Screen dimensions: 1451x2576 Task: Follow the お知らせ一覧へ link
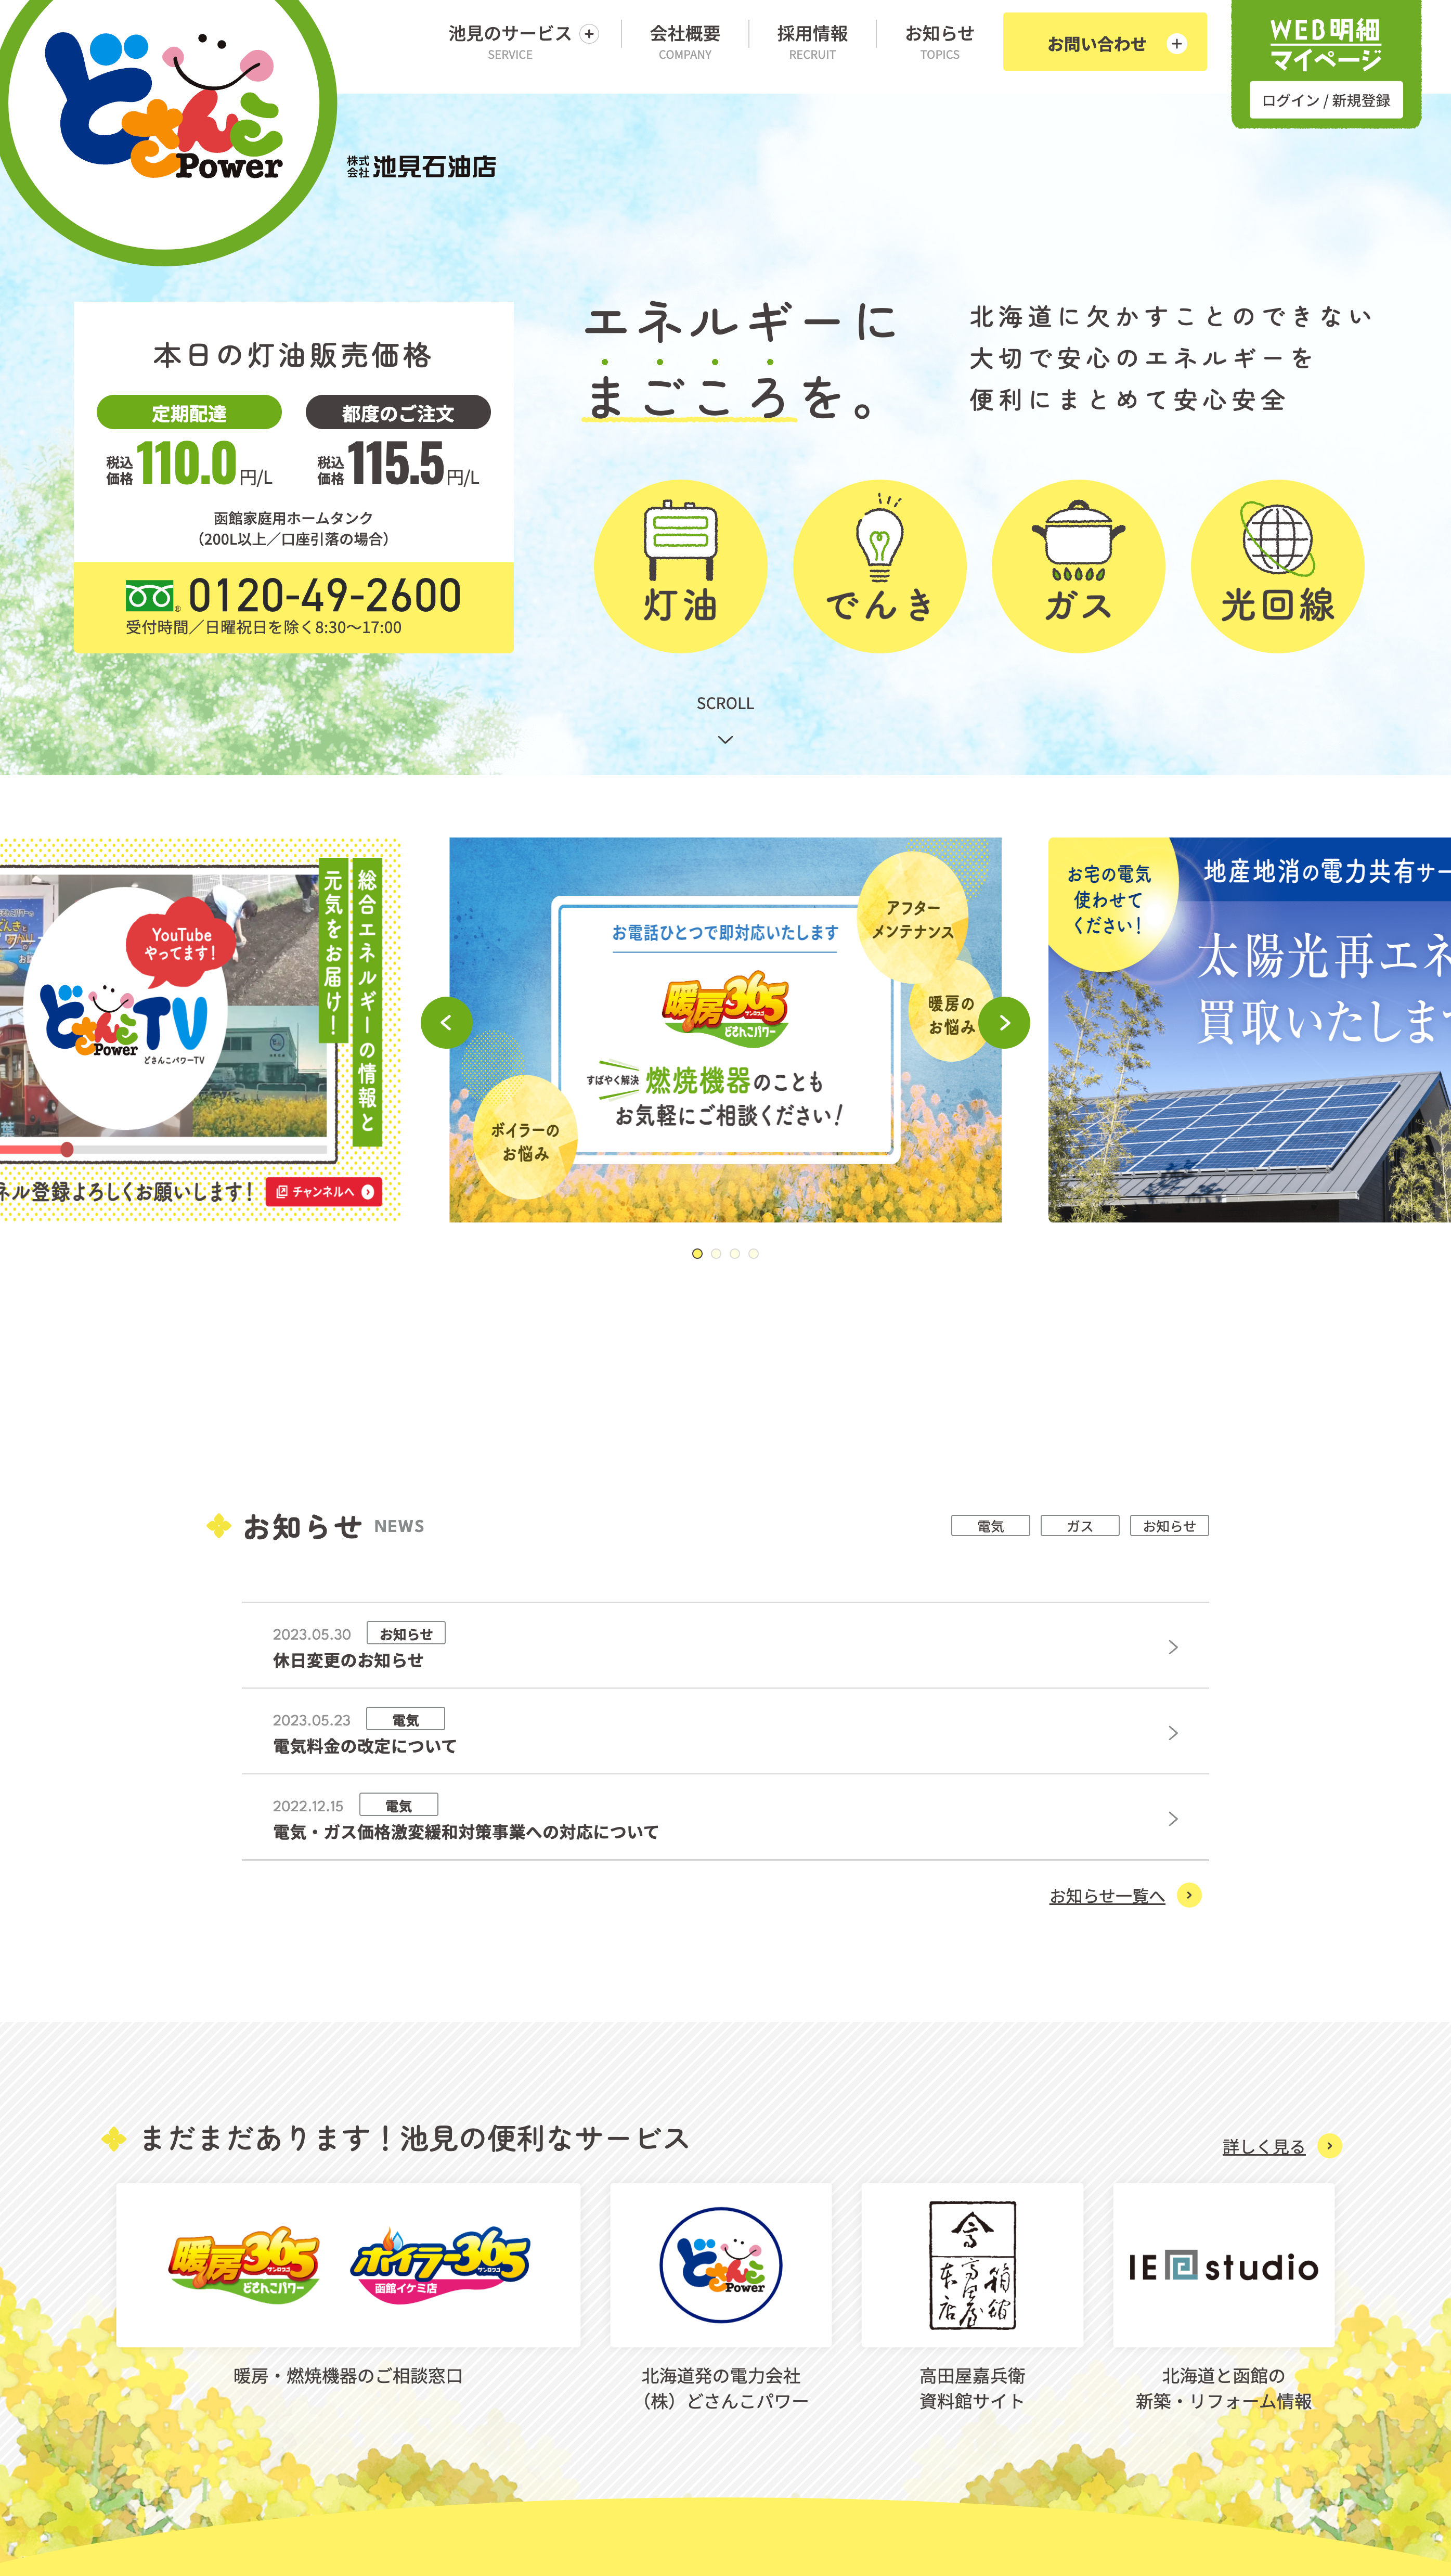coord(1107,1896)
